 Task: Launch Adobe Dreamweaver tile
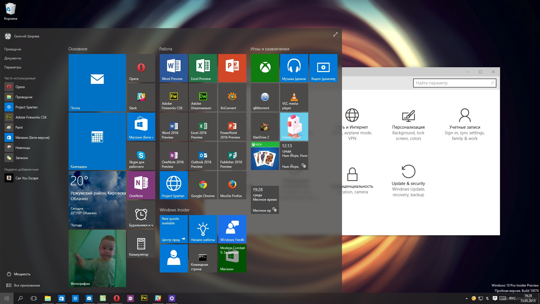[x=203, y=97]
